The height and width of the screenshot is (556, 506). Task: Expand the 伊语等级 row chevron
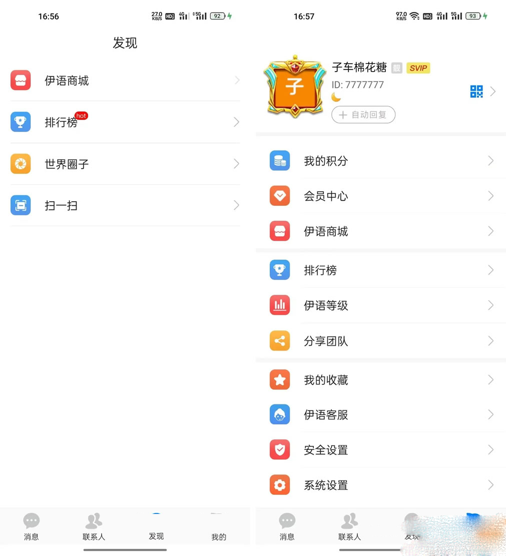pyautogui.click(x=490, y=305)
